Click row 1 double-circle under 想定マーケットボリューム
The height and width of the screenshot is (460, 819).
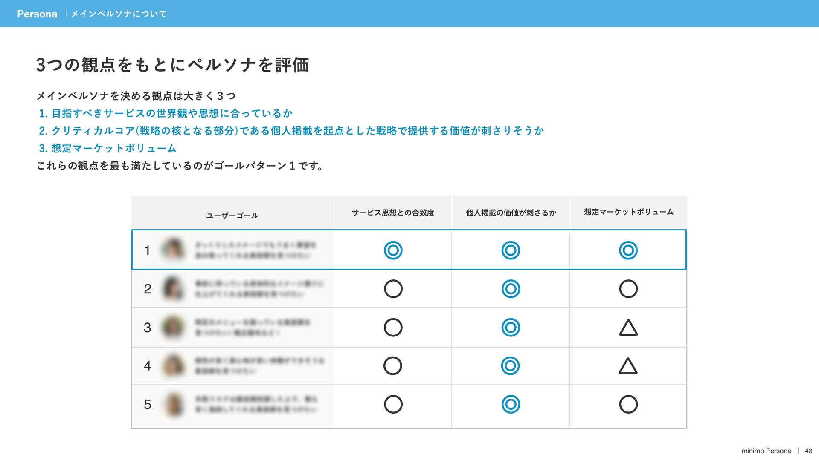[628, 250]
